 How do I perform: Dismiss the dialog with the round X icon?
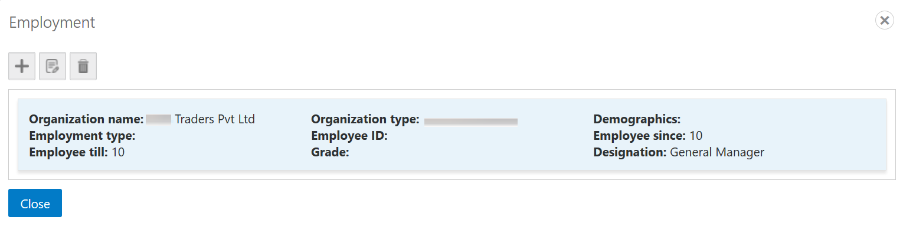coord(884,21)
